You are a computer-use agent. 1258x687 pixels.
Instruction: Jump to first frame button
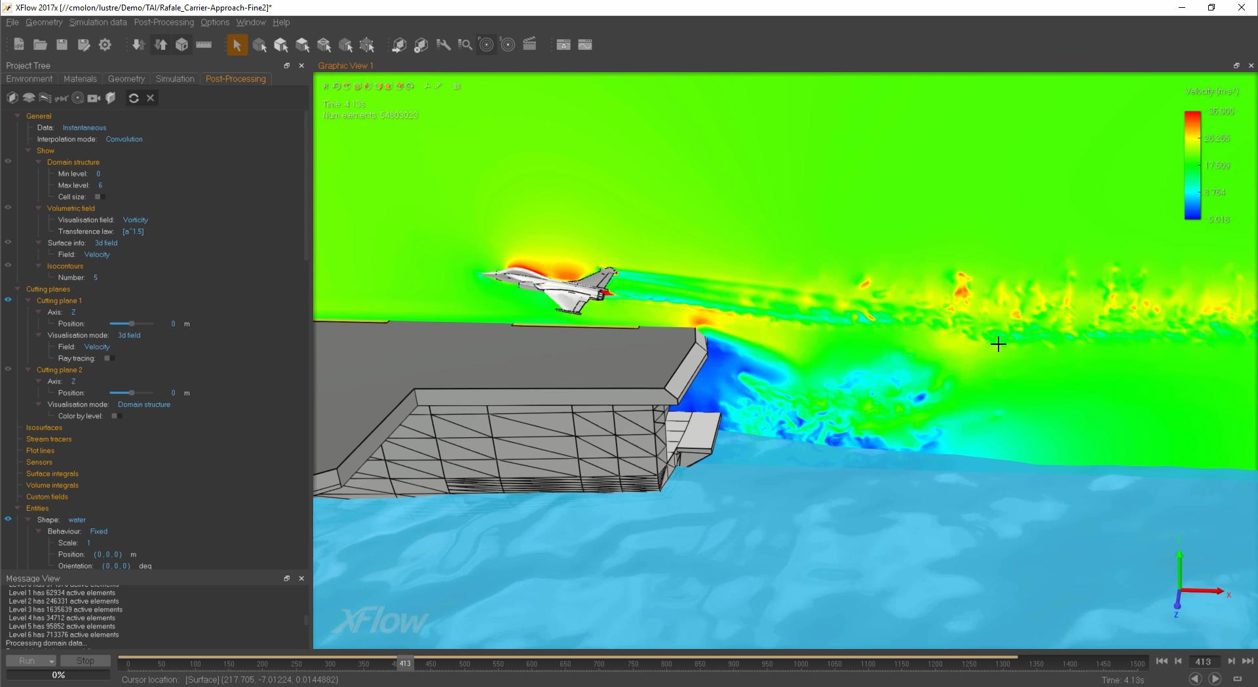(x=1162, y=661)
